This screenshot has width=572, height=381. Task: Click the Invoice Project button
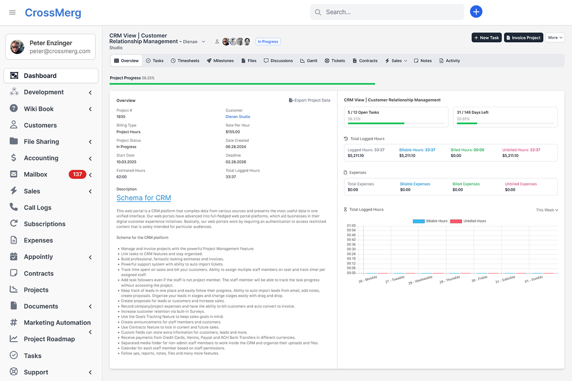[x=523, y=38]
